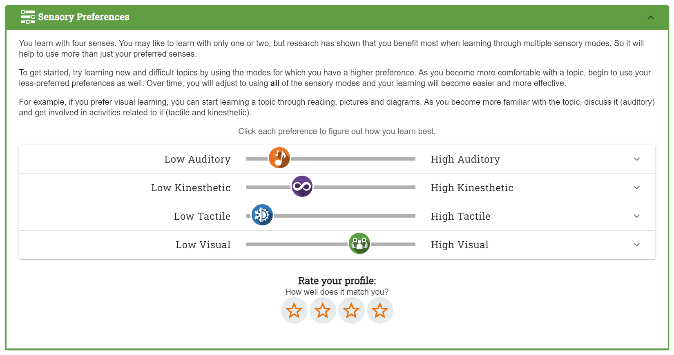Expand the Visual preference row chevron
Image resolution: width=674 pixels, height=355 pixels.
pos(637,245)
